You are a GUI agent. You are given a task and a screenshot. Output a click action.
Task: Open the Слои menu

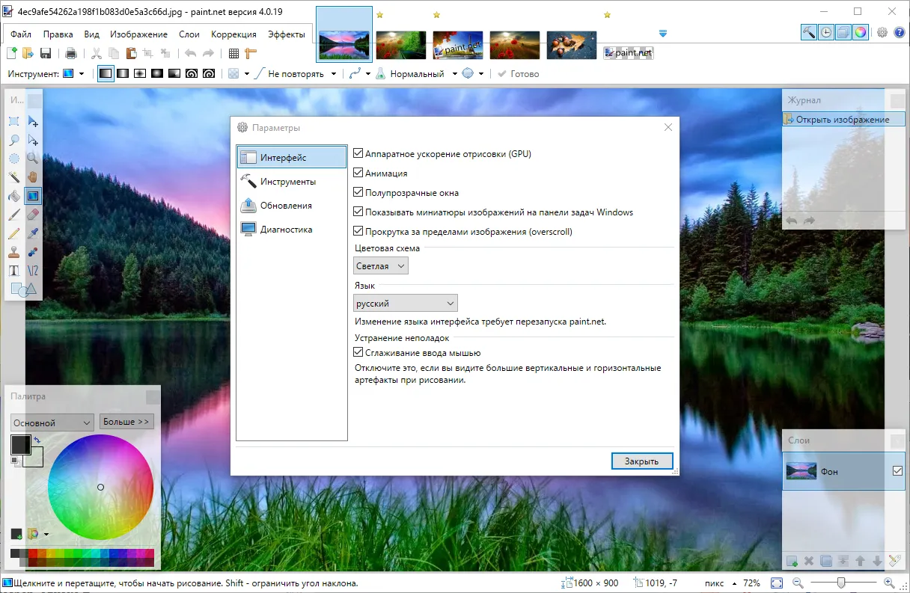(x=189, y=34)
